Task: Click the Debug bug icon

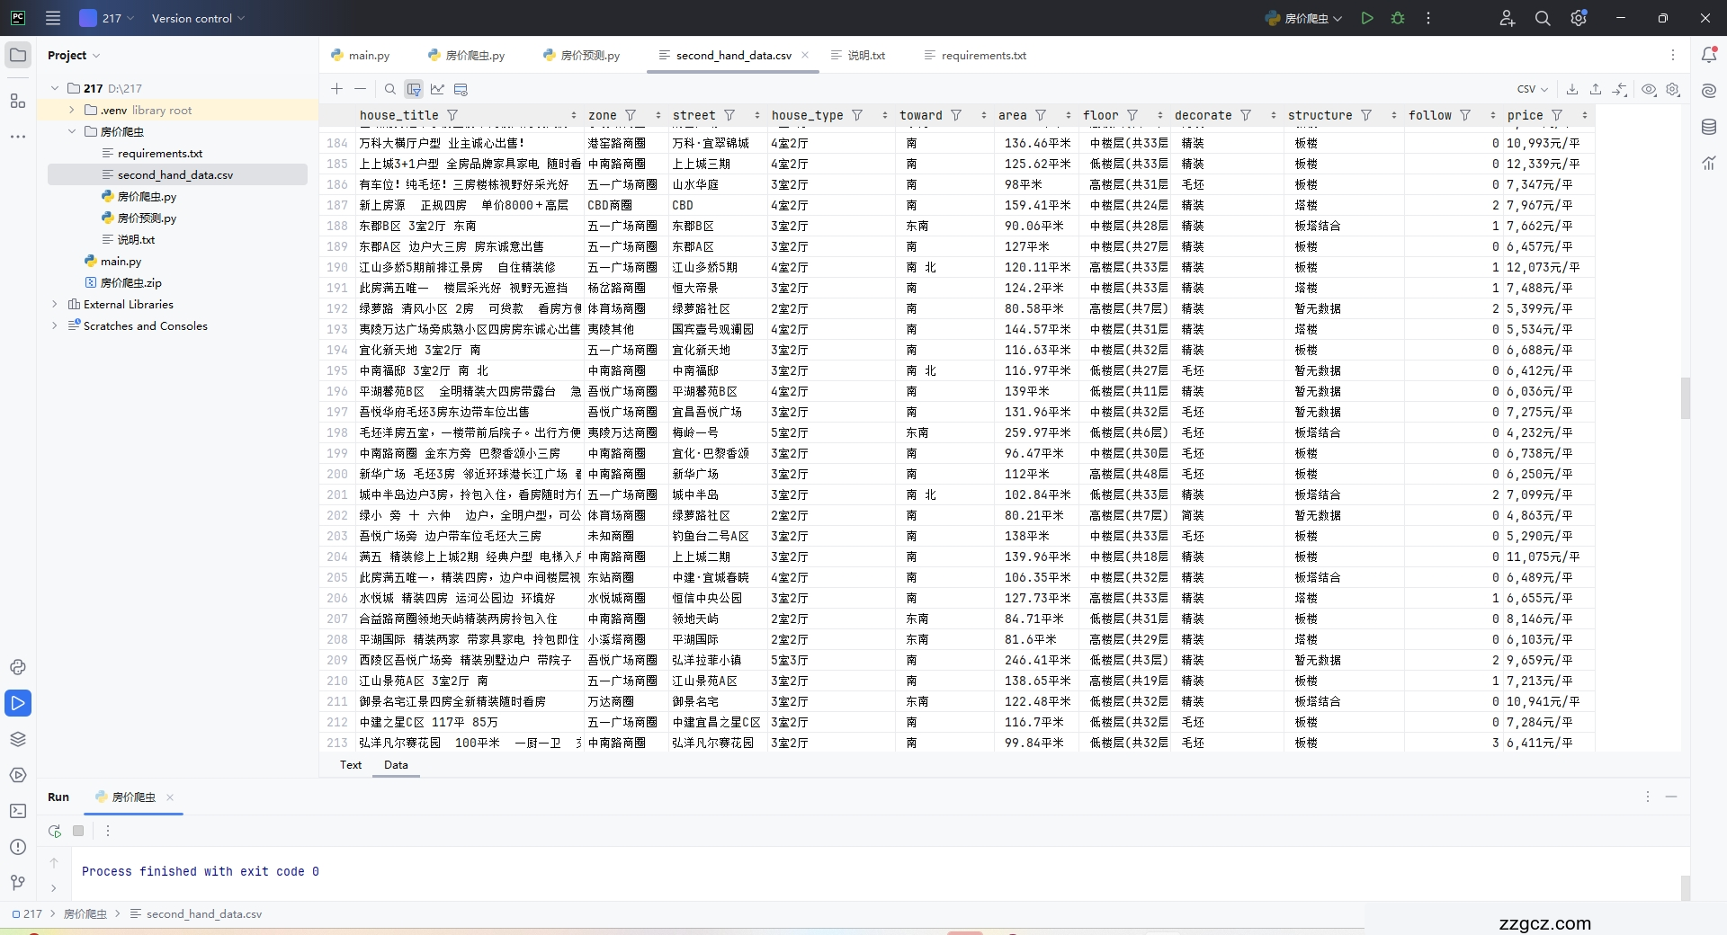Action: click(x=1398, y=18)
